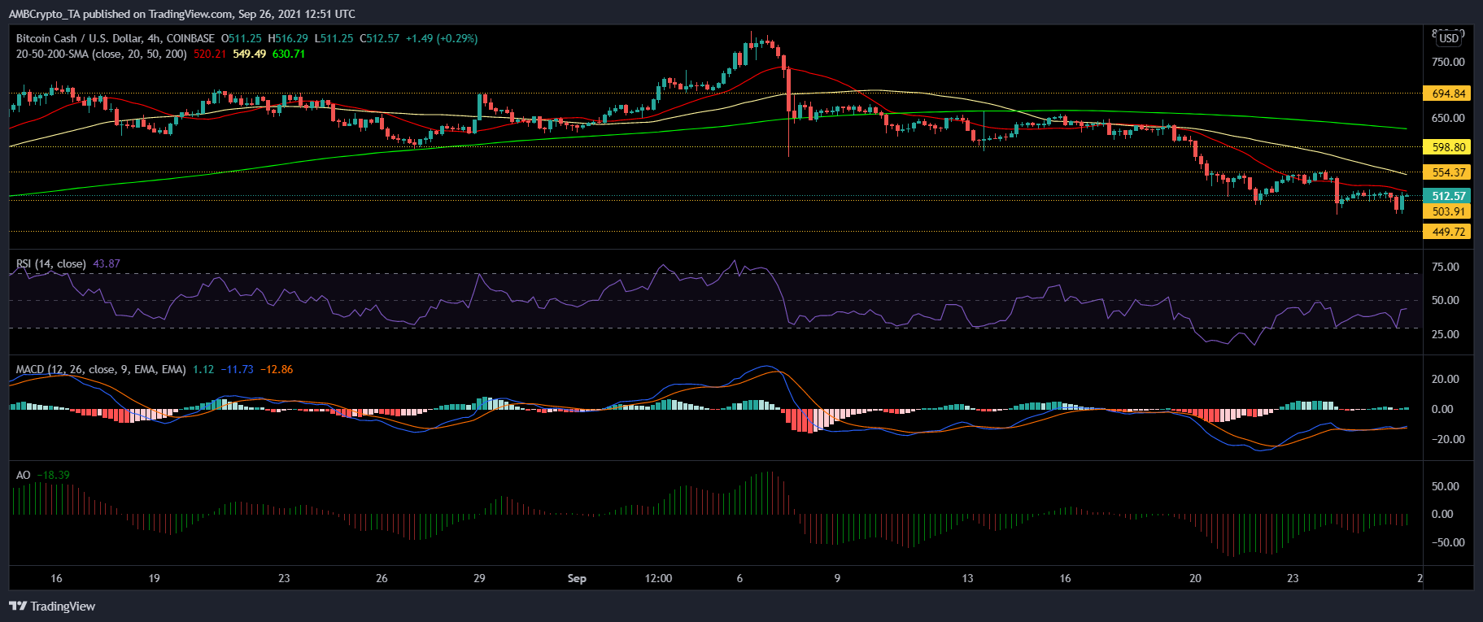Click date 26 on time axis
Screen dimensions: 1483x622
point(382,578)
